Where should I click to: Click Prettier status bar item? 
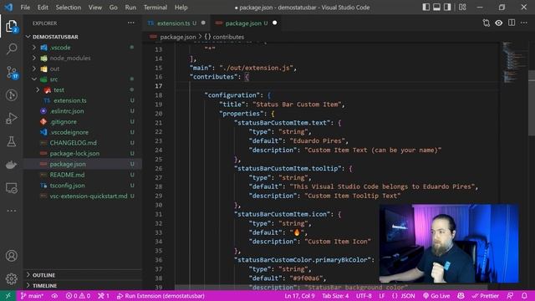(x=486, y=296)
